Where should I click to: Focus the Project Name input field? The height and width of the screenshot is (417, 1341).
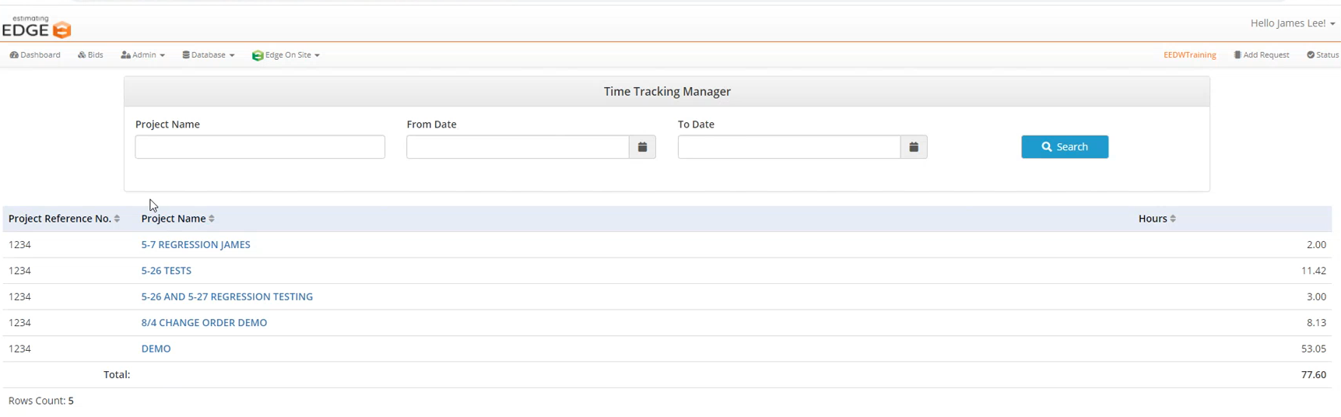(x=260, y=147)
